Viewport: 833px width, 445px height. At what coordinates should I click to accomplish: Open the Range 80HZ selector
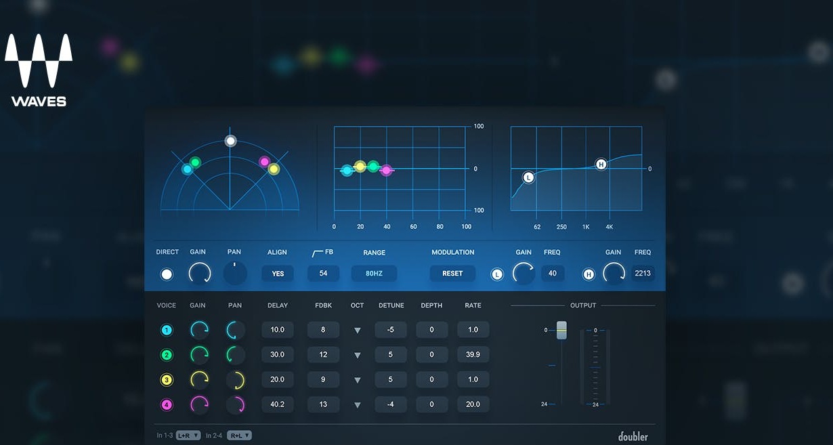374,274
